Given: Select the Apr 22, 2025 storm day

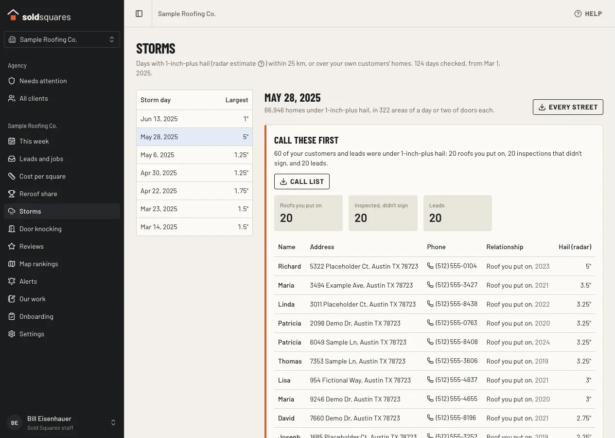Looking at the screenshot, I should coord(194,191).
